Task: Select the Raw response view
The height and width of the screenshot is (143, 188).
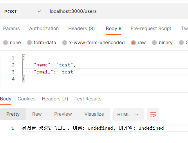Action: coord(37,114)
